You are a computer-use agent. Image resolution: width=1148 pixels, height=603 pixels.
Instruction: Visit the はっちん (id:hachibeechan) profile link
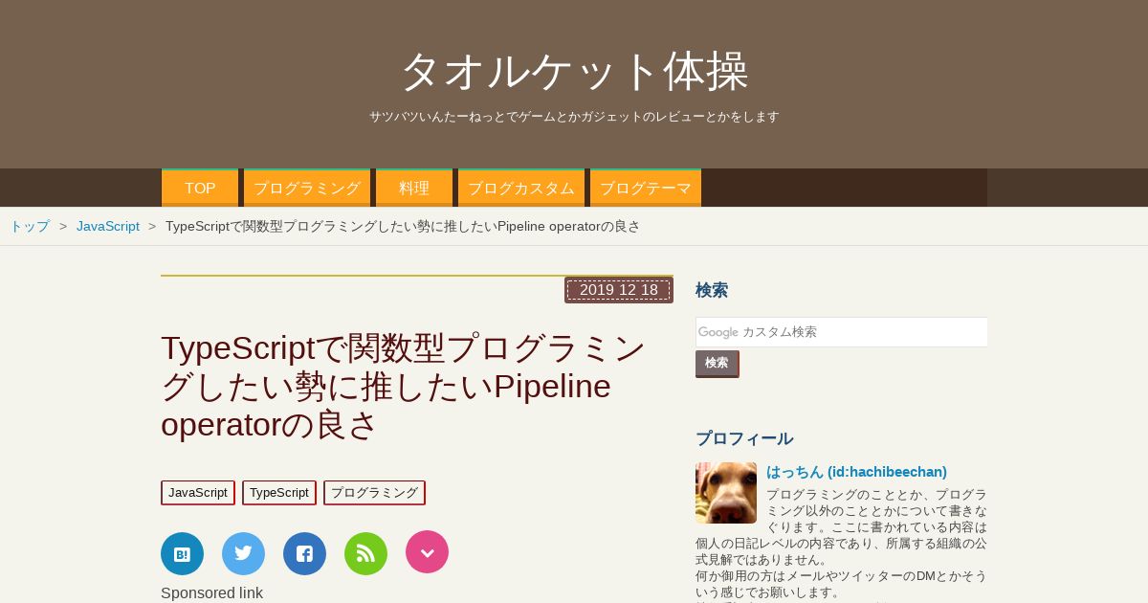point(856,472)
